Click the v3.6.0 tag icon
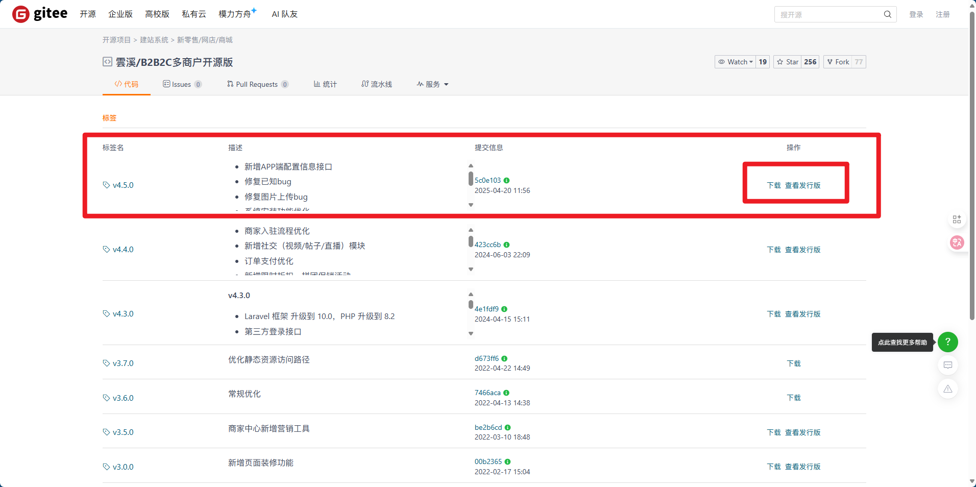 pos(106,398)
